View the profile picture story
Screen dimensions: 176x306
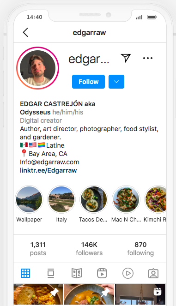38,68
